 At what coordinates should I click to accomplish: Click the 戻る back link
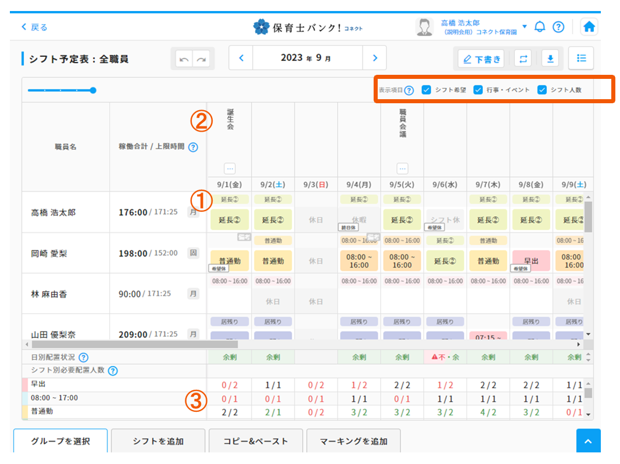34,27
